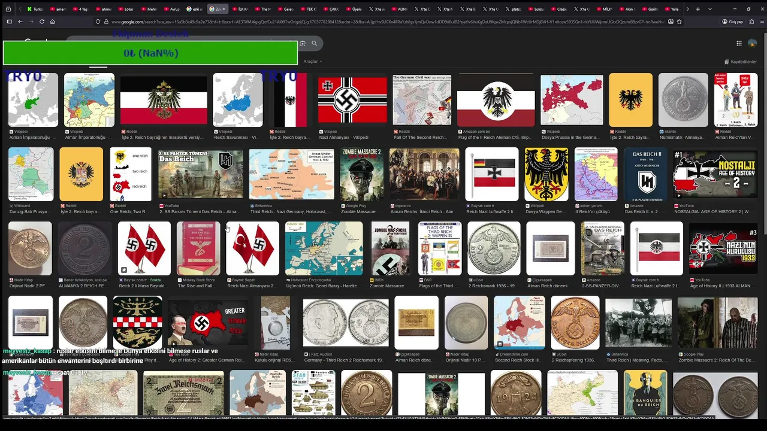This screenshot has height=431, width=767.
Task: Open the browser home page
Action: (x=52, y=22)
